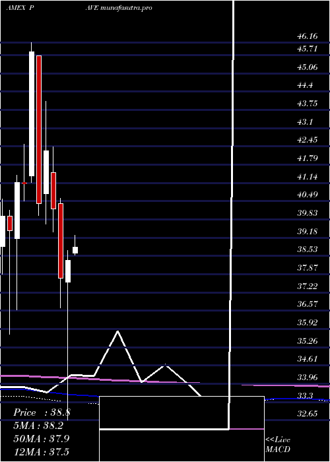Image resolution: width=330 pixels, height=462 pixels.
Task: Click the tallest red candlestick body
Action: point(39,129)
